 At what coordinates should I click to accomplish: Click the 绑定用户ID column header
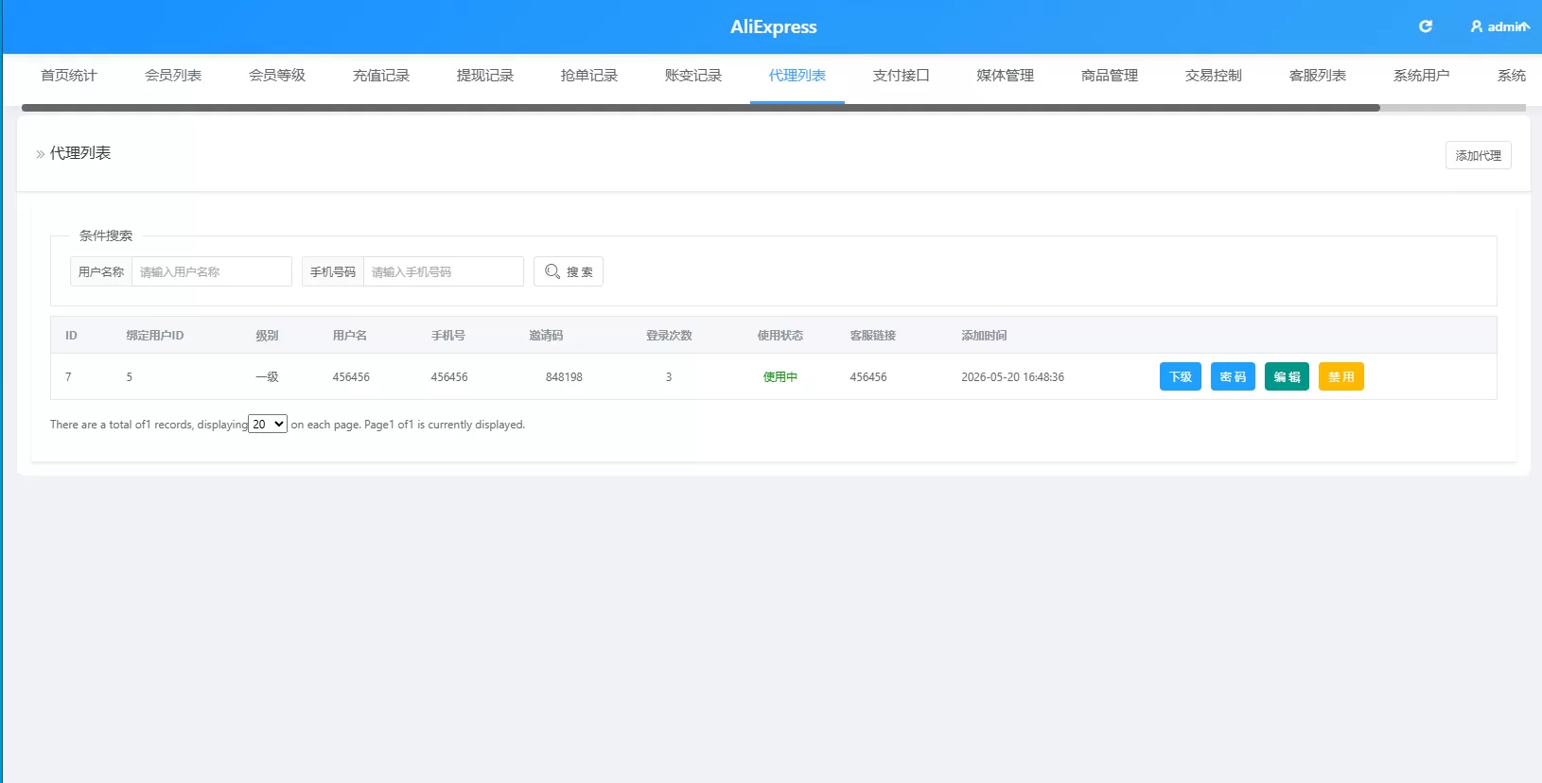155,336
